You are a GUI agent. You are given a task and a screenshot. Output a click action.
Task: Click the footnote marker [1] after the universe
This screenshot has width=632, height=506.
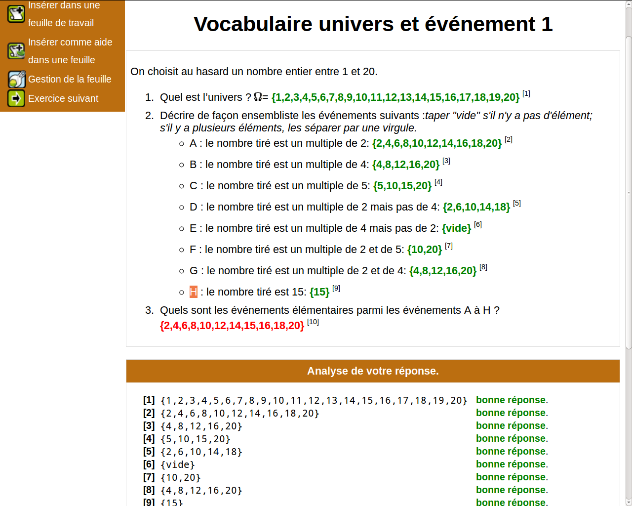click(526, 93)
